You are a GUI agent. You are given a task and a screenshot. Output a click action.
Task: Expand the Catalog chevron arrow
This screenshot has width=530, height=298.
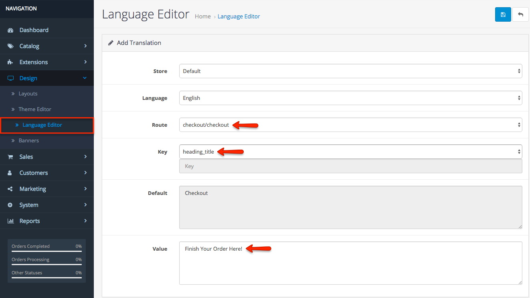(85, 46)
